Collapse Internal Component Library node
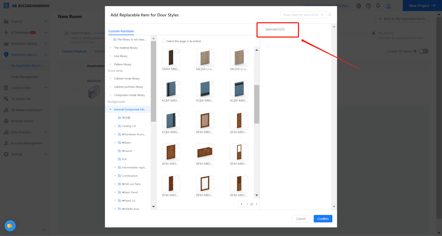The width and height of the screenshot is (442, 236). 110,109
